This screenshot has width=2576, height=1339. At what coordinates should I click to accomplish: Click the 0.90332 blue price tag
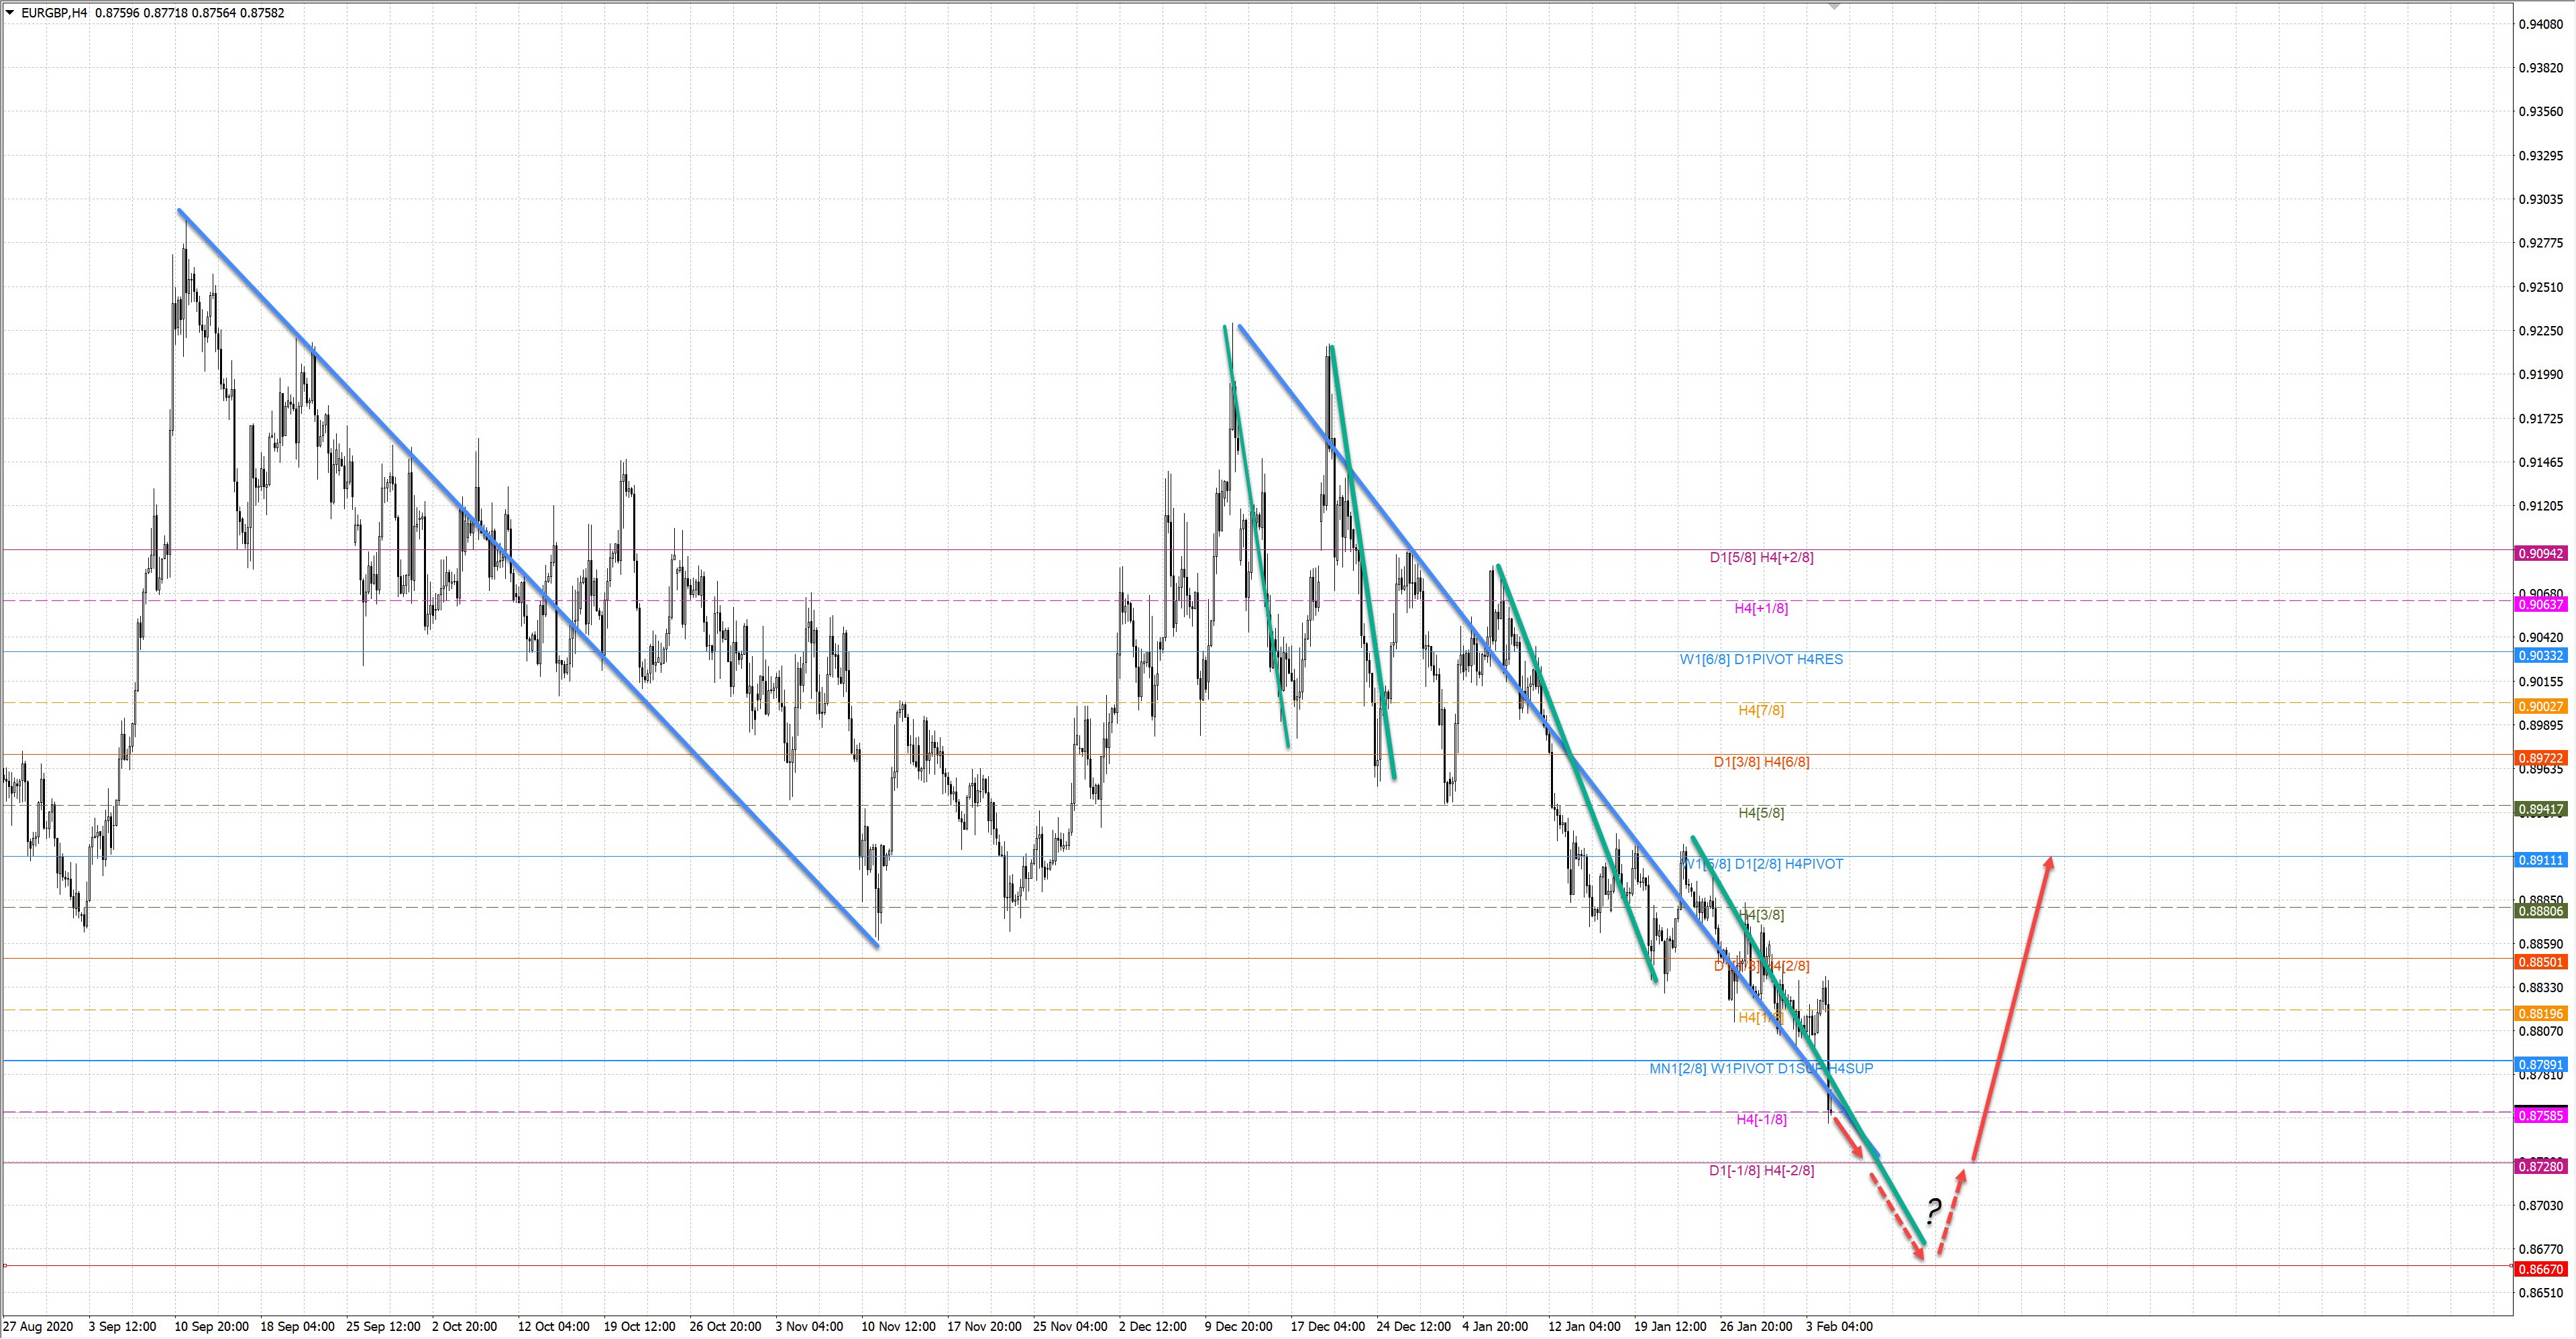pos(2540,656)
